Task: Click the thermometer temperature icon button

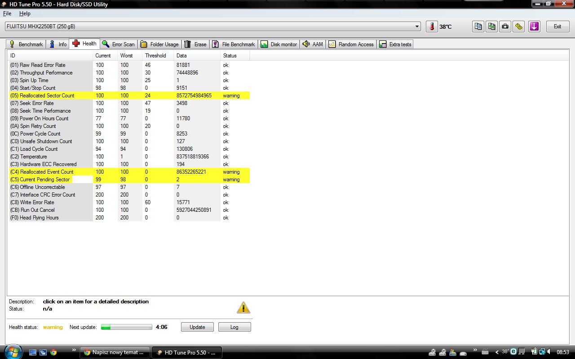Action: point(432,26)
